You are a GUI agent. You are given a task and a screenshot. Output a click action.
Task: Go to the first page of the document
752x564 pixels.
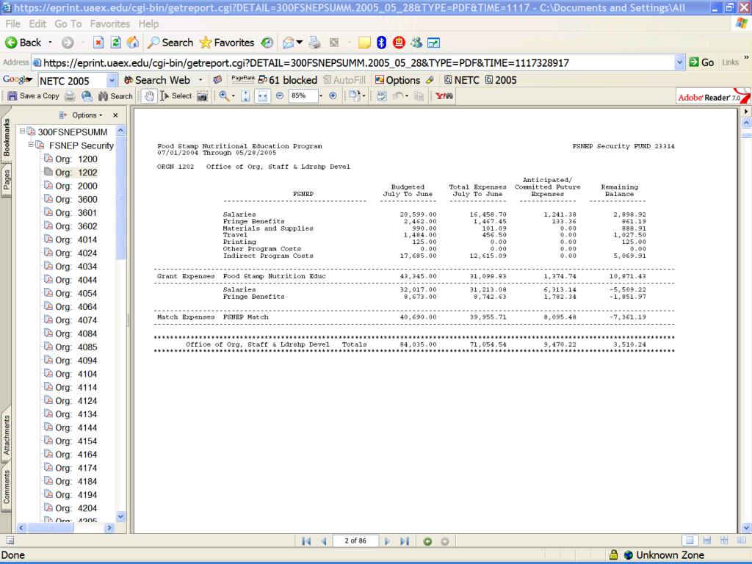pyautogui.click(x=306, y=542)
